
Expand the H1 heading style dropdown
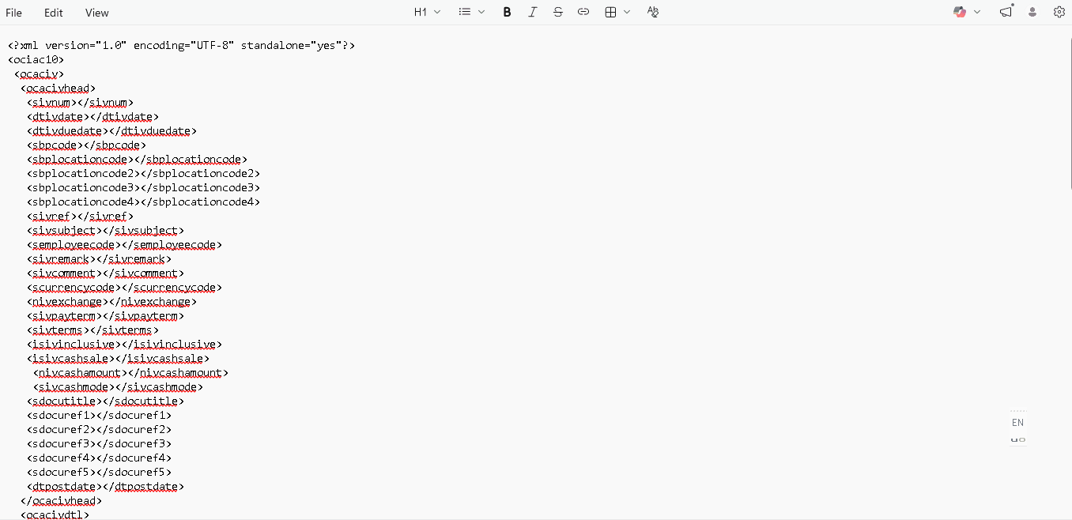click(x=427, y=12)
